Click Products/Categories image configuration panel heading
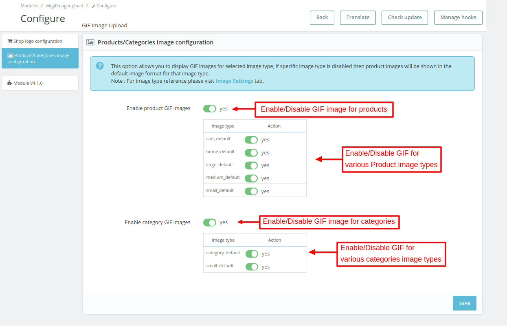The height and width of the screenshot is (326, 507). tap(156, 42)
